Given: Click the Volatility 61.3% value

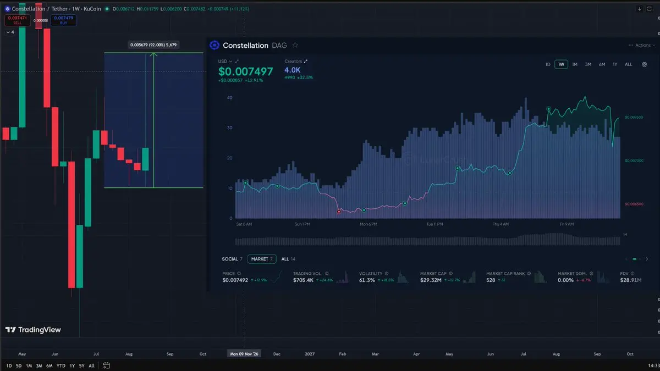Looking at the screenshot, I should coord(367,280).
